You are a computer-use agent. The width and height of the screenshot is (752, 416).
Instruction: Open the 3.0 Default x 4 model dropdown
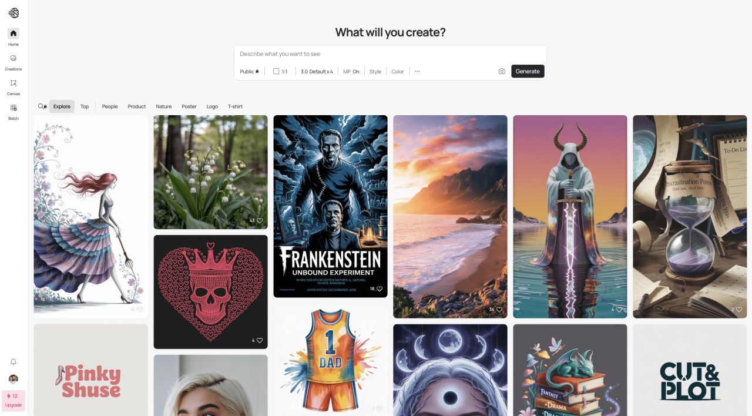tap(317, 72)
